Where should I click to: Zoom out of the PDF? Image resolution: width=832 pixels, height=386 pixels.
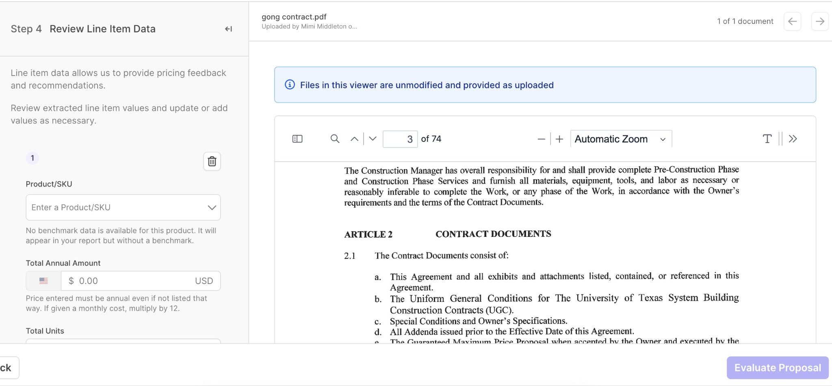(x=541, y=139)
